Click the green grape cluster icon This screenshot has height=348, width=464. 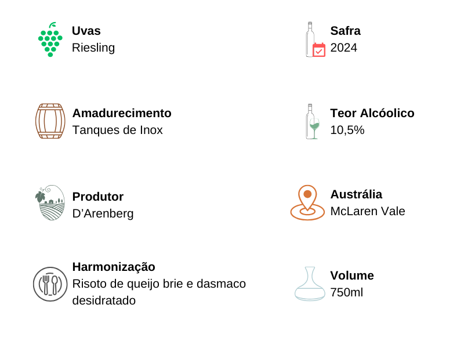point(50,40)
